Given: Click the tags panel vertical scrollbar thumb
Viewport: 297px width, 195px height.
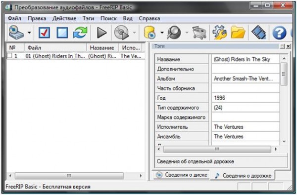Looking at the screenshot, I should click(x=284, y=74).
